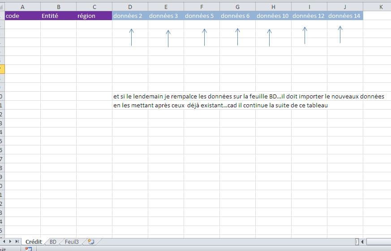Screen dimensions: 391x251
Task: Select column D header
Action: (130, 7)
